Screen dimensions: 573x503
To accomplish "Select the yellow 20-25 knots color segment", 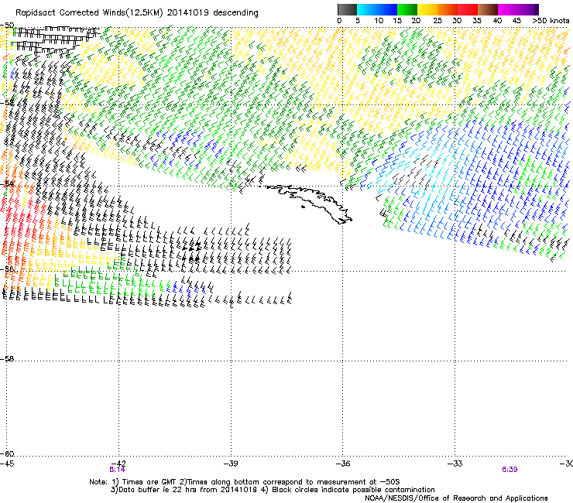I will pos(427,9).
